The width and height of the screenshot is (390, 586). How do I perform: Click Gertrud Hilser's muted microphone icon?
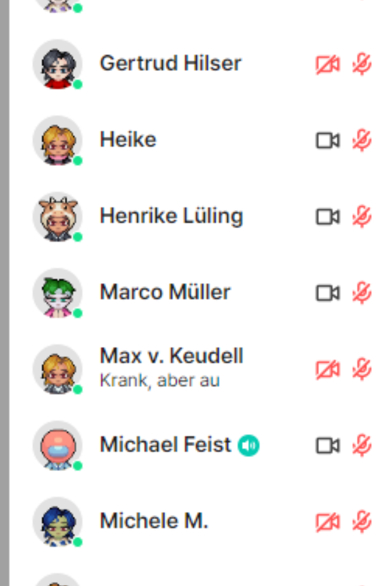(362, 65)
